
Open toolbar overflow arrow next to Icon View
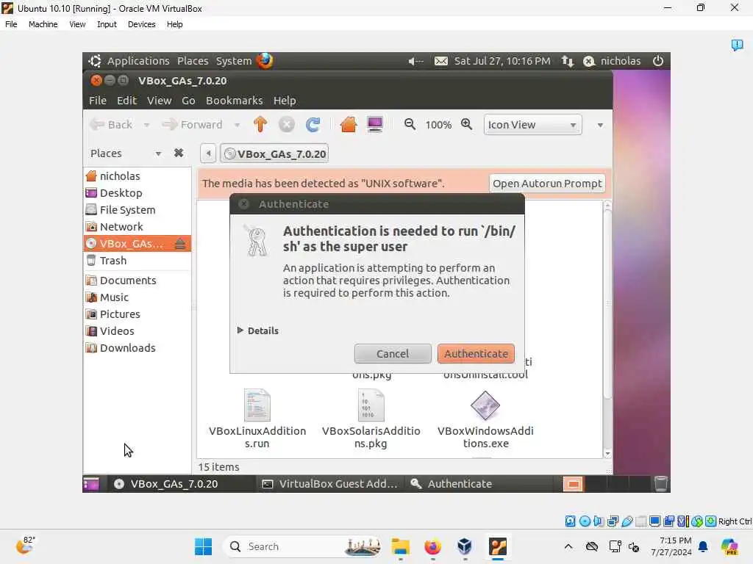600,125
